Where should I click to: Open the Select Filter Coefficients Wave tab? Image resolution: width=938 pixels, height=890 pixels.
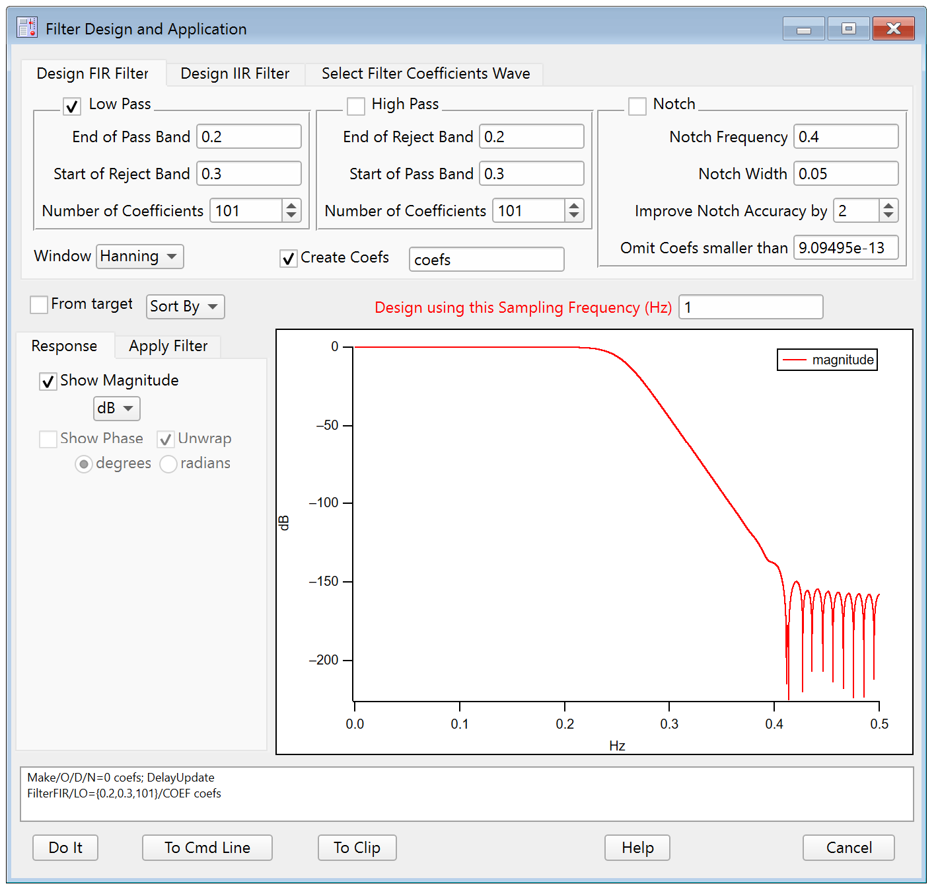[425, 73]
